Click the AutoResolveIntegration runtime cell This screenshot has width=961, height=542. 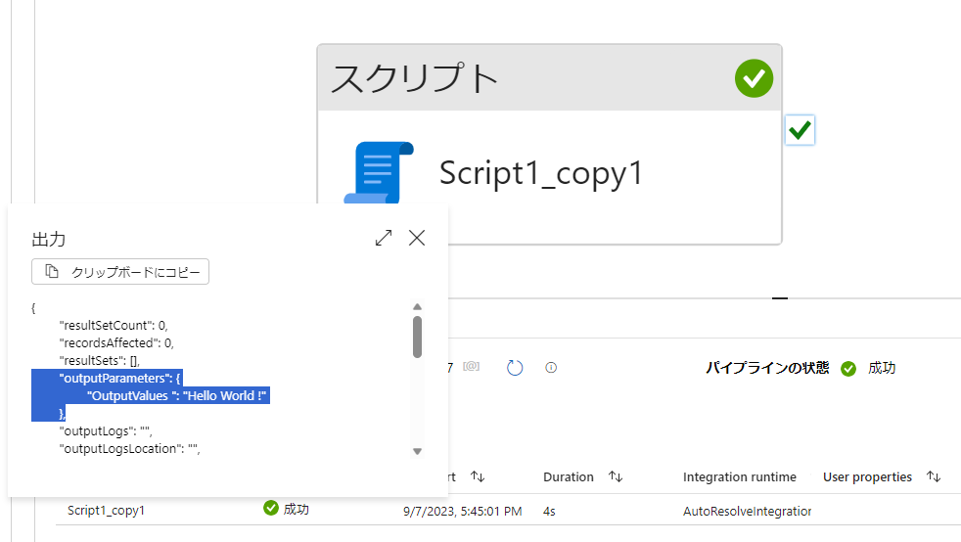click(747, 511)
